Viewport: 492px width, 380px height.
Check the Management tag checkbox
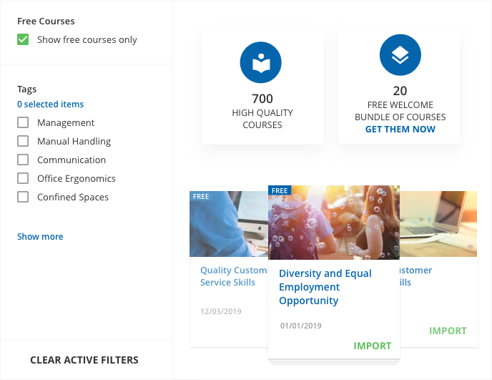23,123
